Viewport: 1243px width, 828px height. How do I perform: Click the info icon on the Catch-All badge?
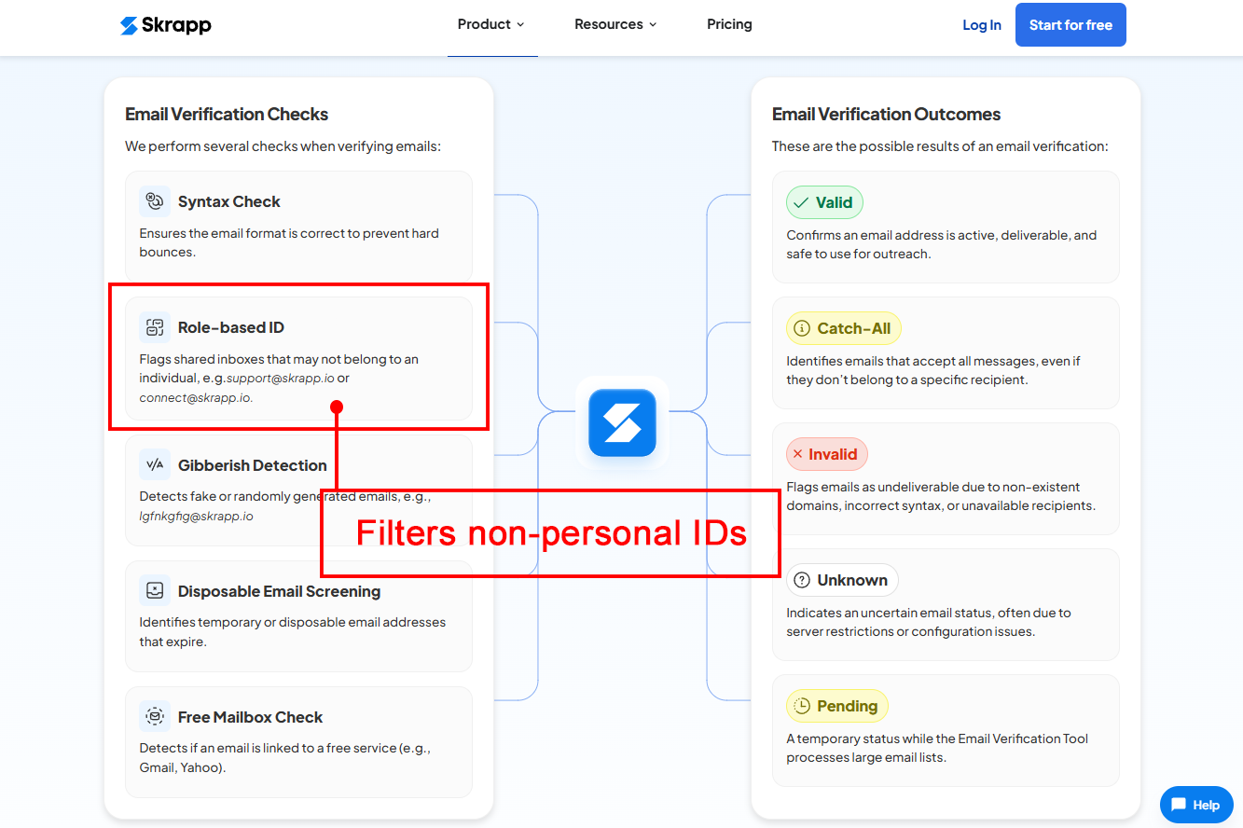pyautogui.click(x=801, y=327)
